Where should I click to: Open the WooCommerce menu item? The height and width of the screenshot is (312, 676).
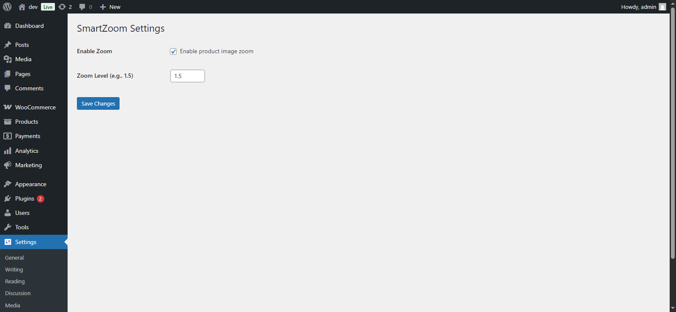[x=34, y=107]
